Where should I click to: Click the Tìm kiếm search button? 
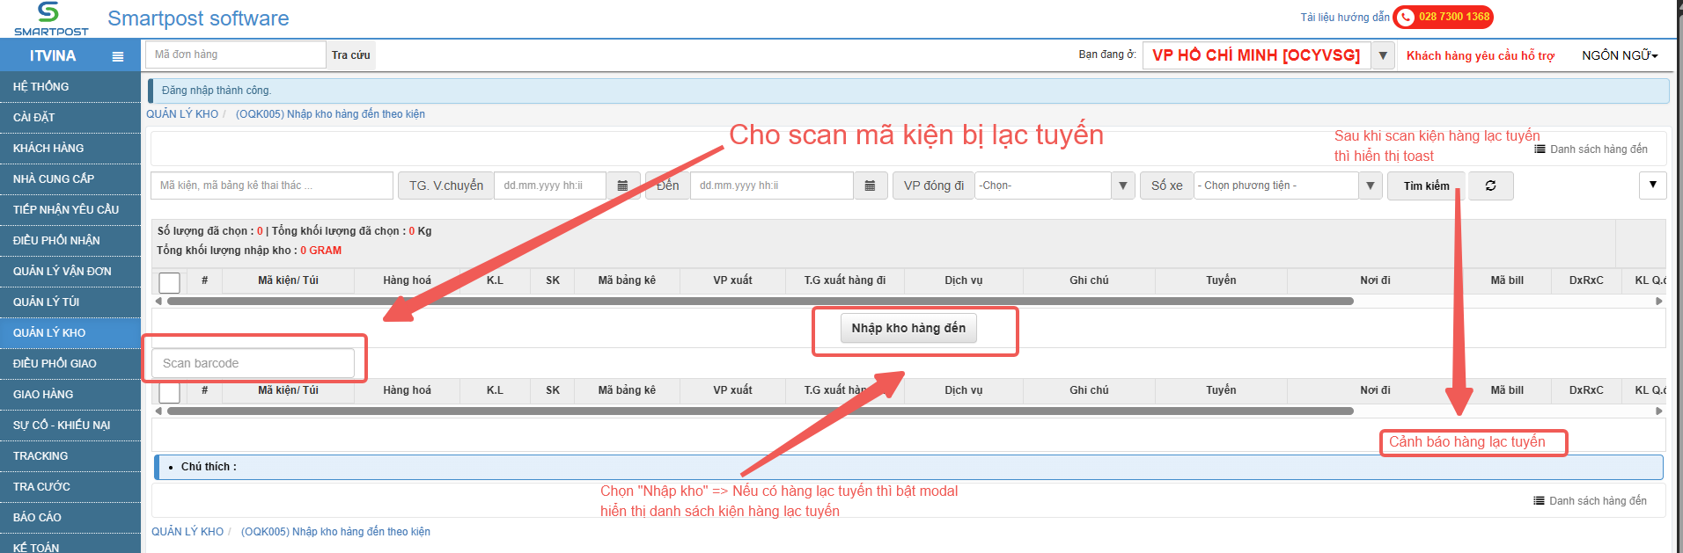point(1426,186)
